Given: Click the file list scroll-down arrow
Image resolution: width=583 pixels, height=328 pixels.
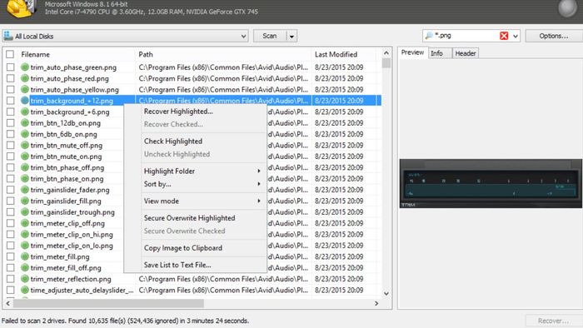Looking at the screenshot, I should [x=386, y=294].
